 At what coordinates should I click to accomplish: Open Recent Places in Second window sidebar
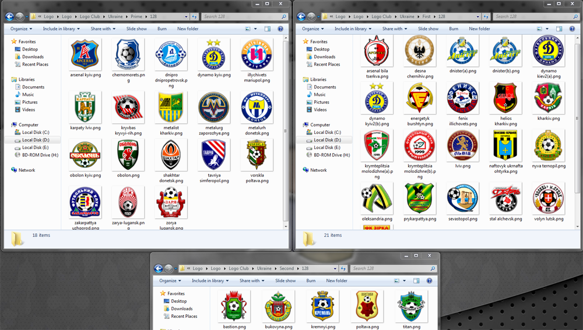184,316
